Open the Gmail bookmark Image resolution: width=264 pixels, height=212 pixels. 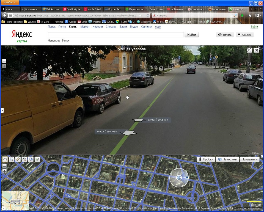82,22
